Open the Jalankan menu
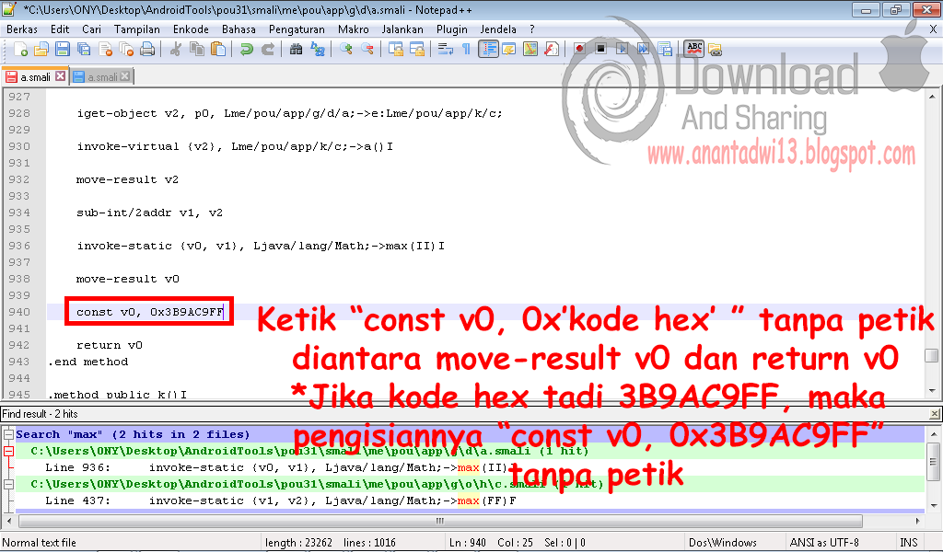 click(402, 29)
